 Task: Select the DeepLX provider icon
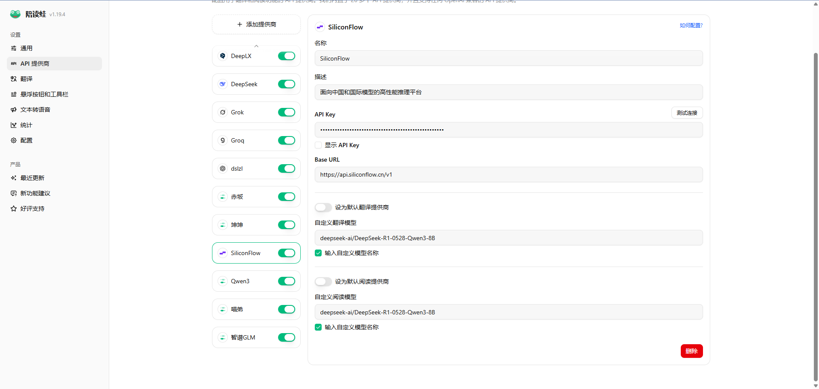point(223,56)
